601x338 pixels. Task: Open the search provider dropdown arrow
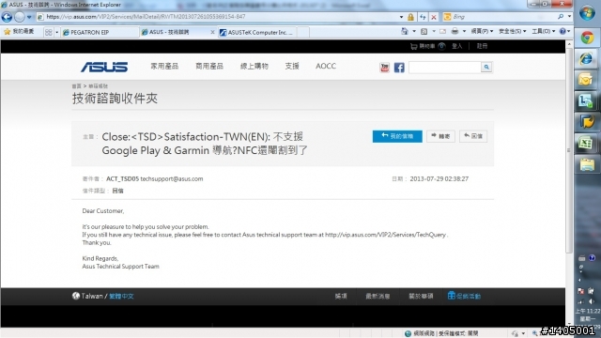click(x=569, y=17)
